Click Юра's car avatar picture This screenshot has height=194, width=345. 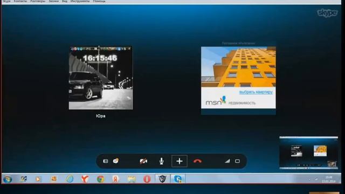(x=101, y=78)
